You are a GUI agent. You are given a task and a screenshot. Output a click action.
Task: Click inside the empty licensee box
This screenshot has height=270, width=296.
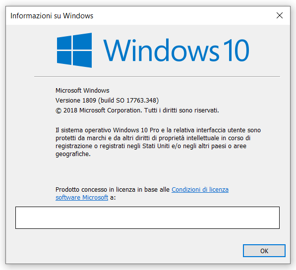click(147, 218)
